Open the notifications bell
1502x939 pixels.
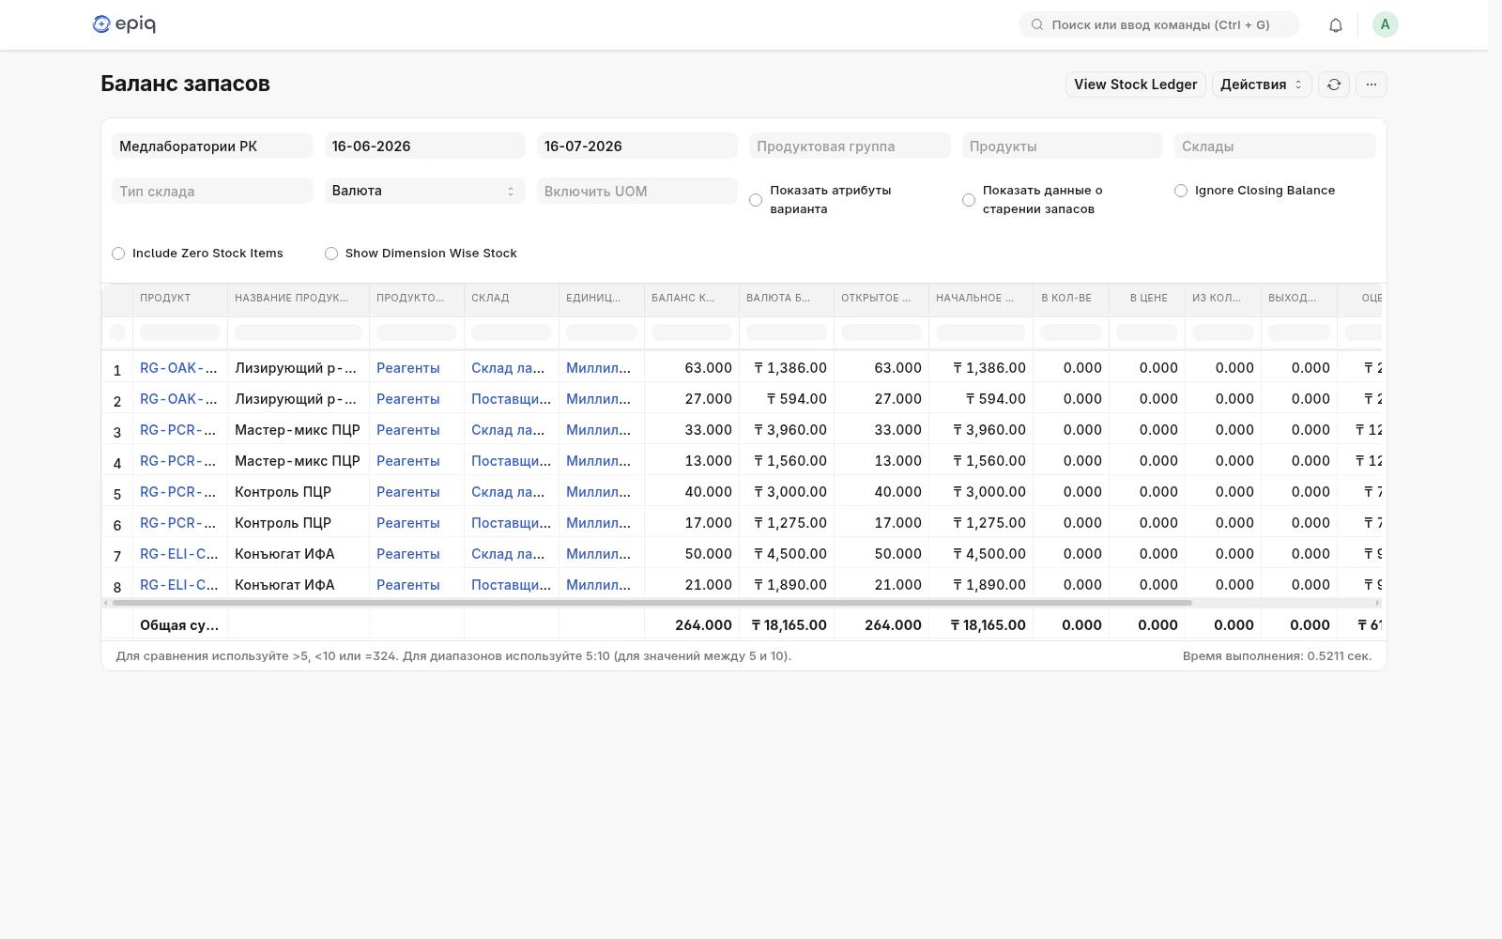tap(1335, 25)
